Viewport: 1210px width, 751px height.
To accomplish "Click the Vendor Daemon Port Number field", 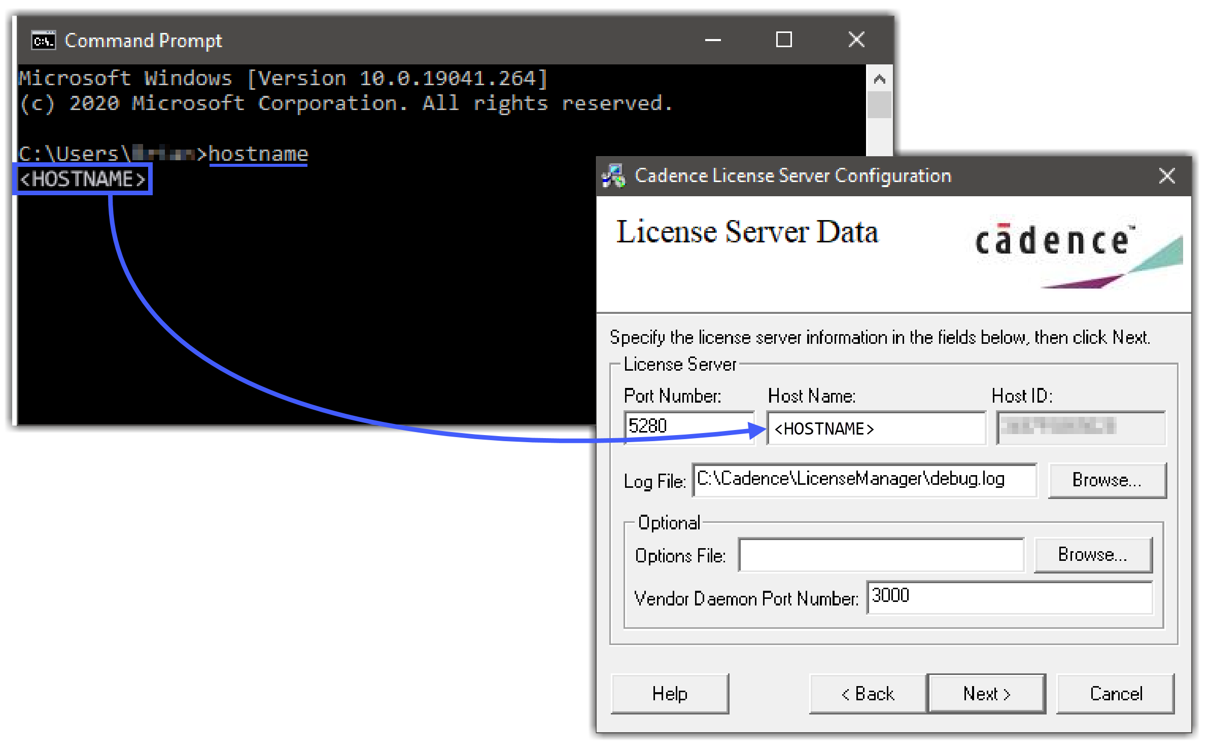I will (1009, 597).
